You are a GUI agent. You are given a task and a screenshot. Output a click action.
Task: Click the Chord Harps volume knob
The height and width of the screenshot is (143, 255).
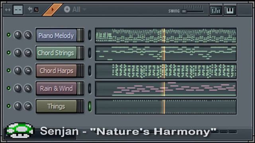pyautogui.click(x=28, y=71)
